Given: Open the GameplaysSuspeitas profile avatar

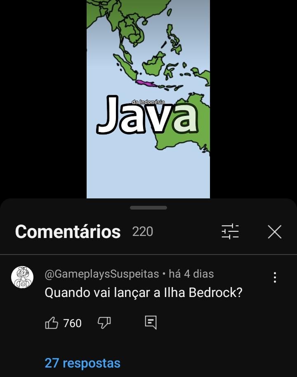Looking at the screenshot, I should click(22, 277).
